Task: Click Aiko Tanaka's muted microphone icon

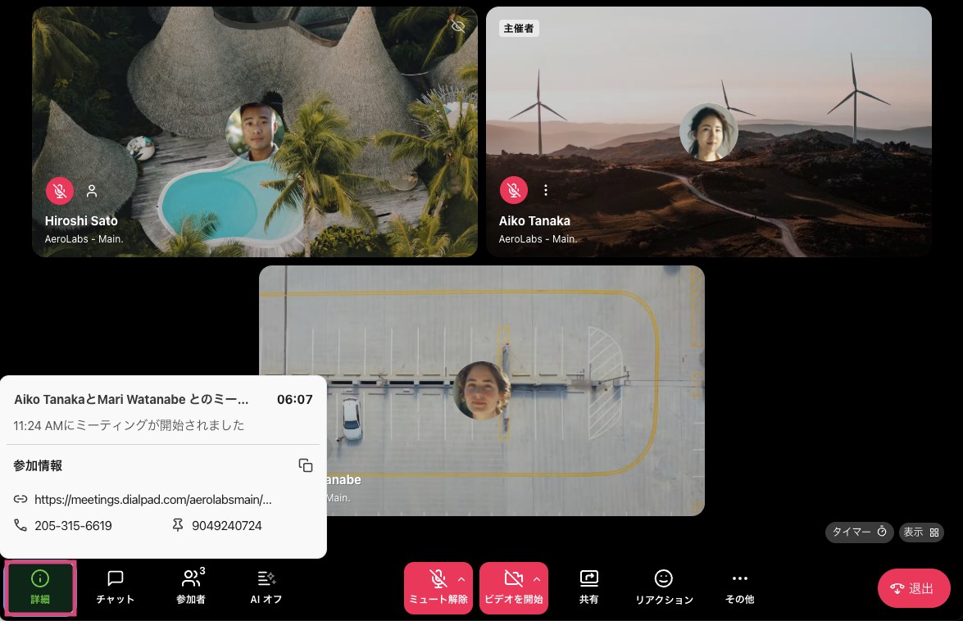Action: 514,191
